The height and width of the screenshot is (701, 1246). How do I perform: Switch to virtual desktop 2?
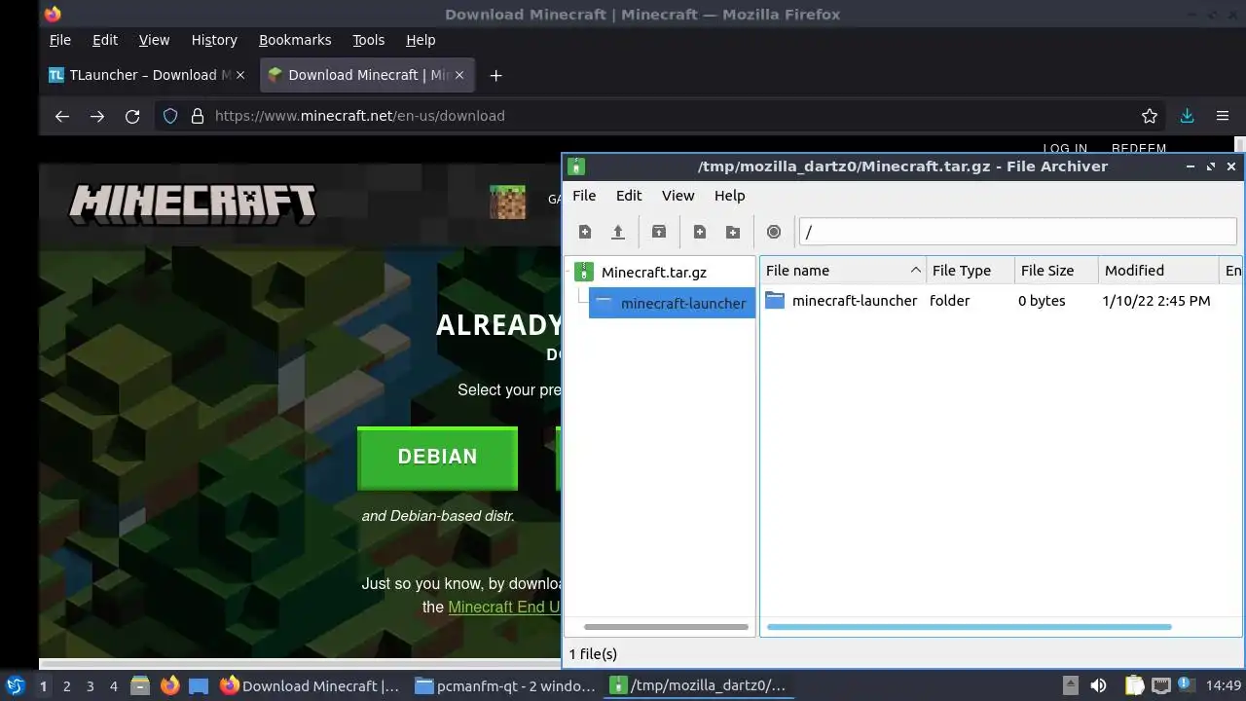pyautogui.click(x=66, y=686)
